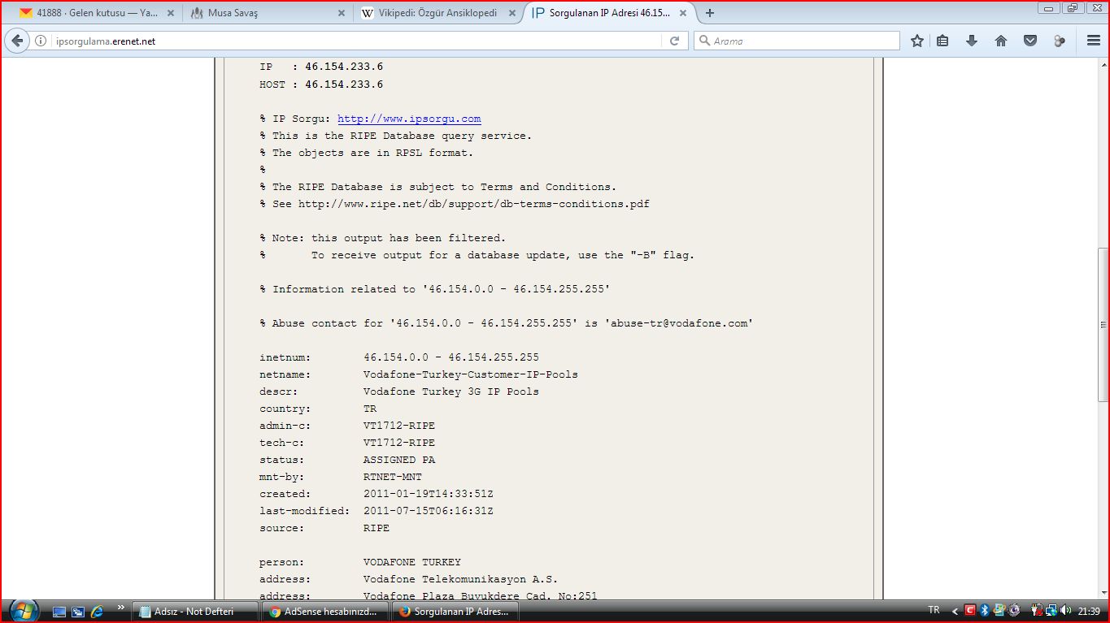Bookmark this page with the star icon

tap(917, 41)
